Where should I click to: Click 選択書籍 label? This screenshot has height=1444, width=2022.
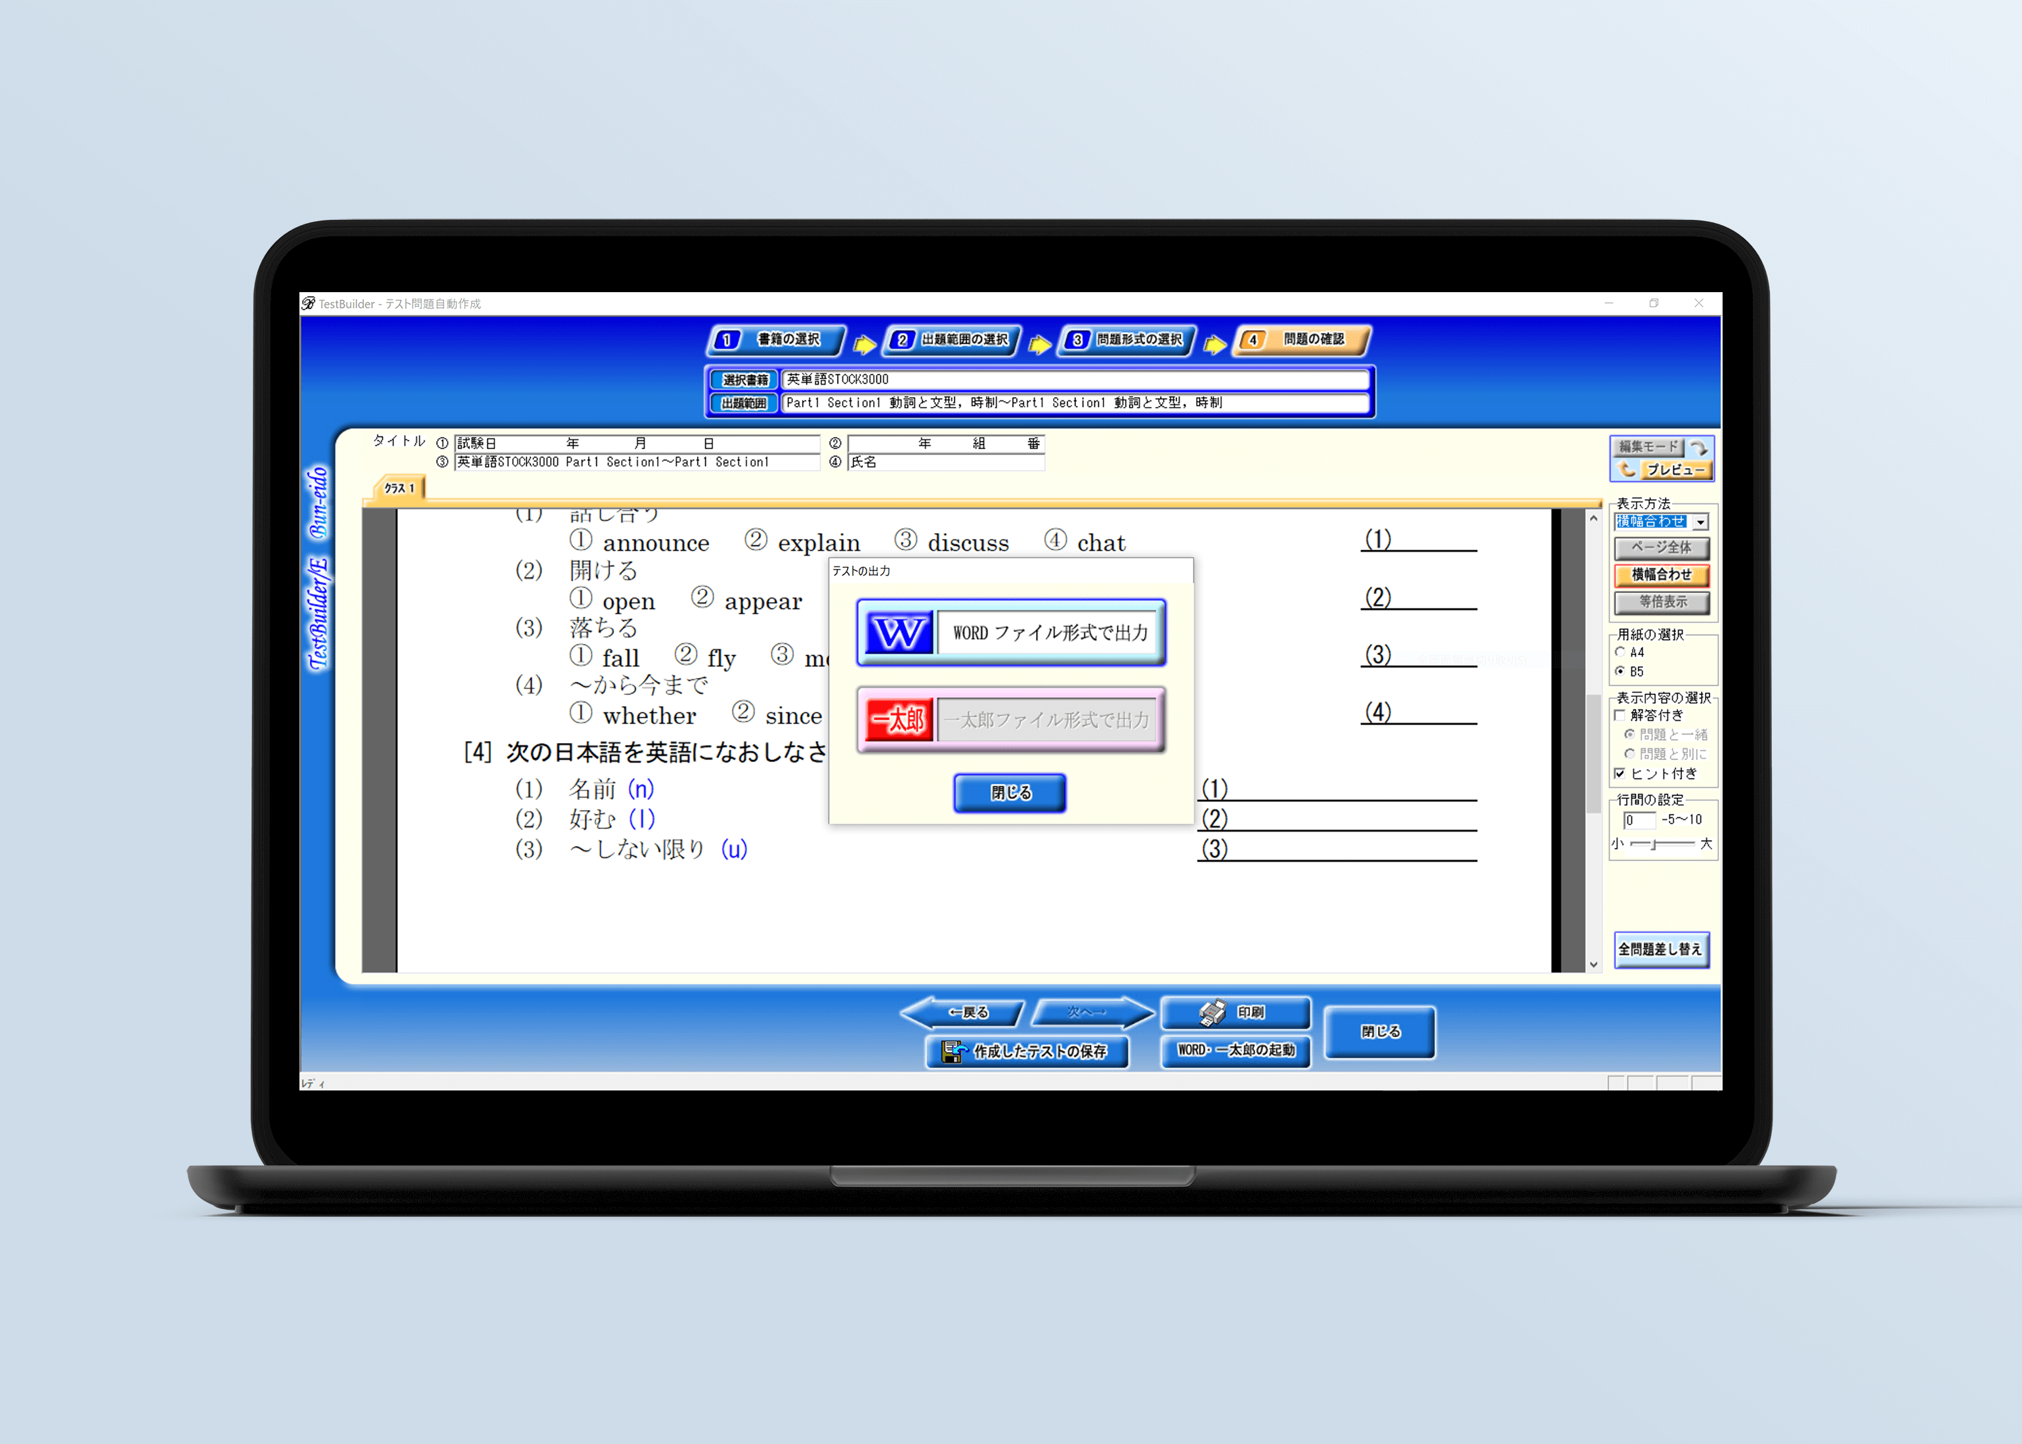[x=744, y=379]
